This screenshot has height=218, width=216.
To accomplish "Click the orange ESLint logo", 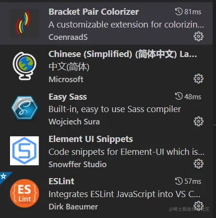I will click(x=24, y=193).
